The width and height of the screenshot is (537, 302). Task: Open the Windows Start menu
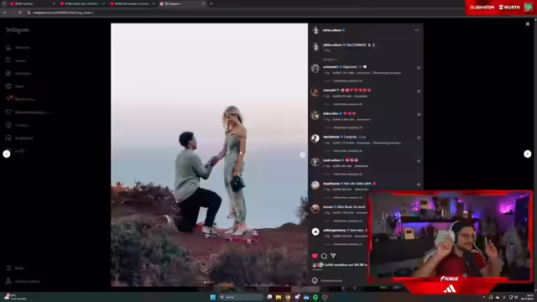tap(213, 297)
